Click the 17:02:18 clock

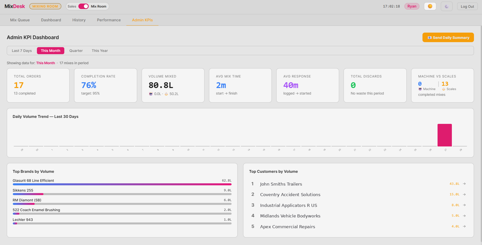[x=391, y=7]
